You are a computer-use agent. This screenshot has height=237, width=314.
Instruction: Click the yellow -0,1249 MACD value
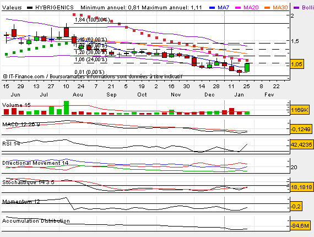click(301, 129)
